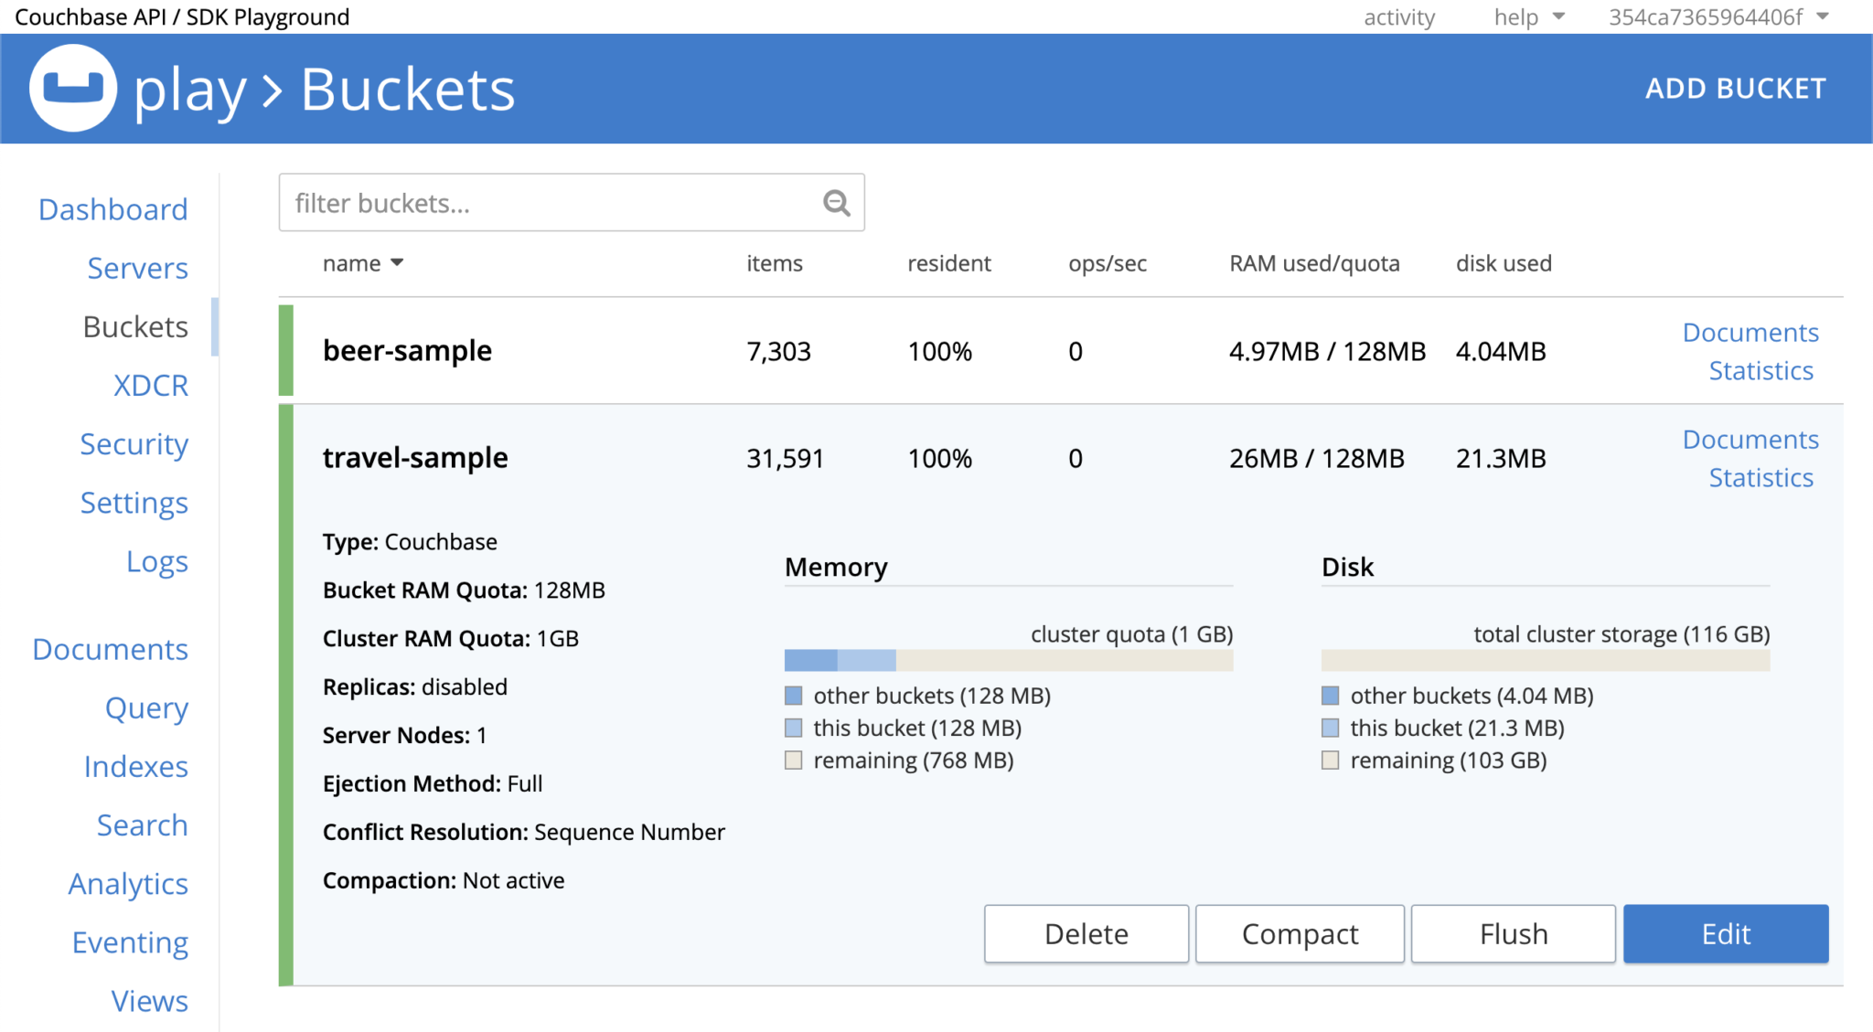Open the Security section from the sidebar
The width and height of the screenshot is (1873, 1032).
(134, 443)
